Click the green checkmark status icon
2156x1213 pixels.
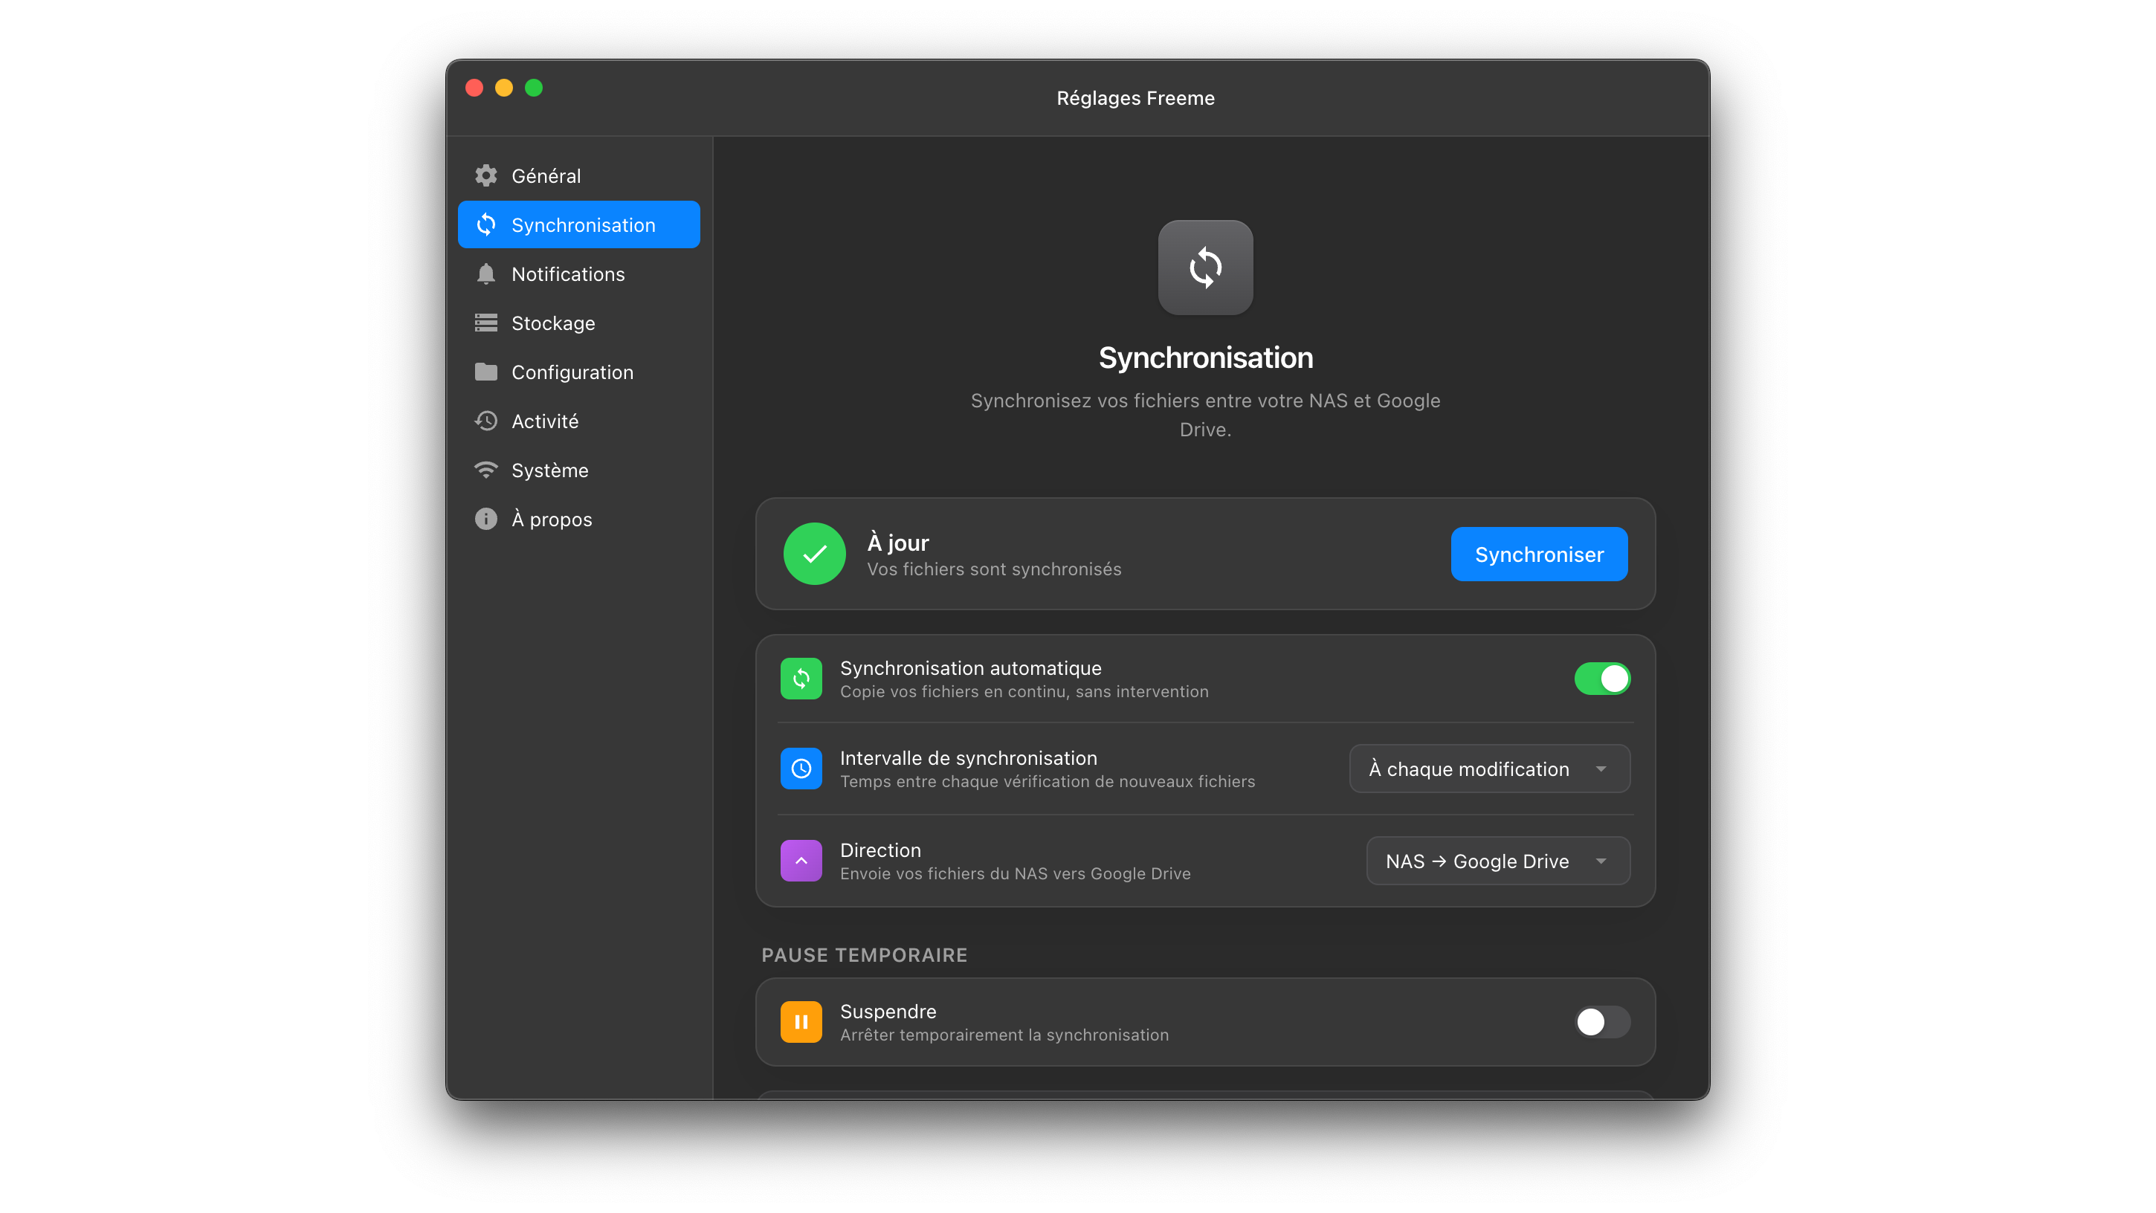(814, 554)
